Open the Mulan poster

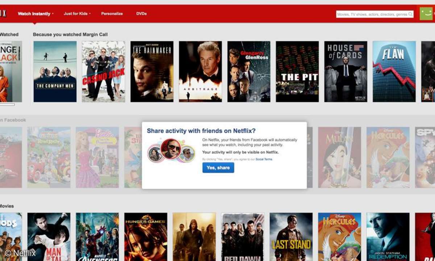click(340, 157)
